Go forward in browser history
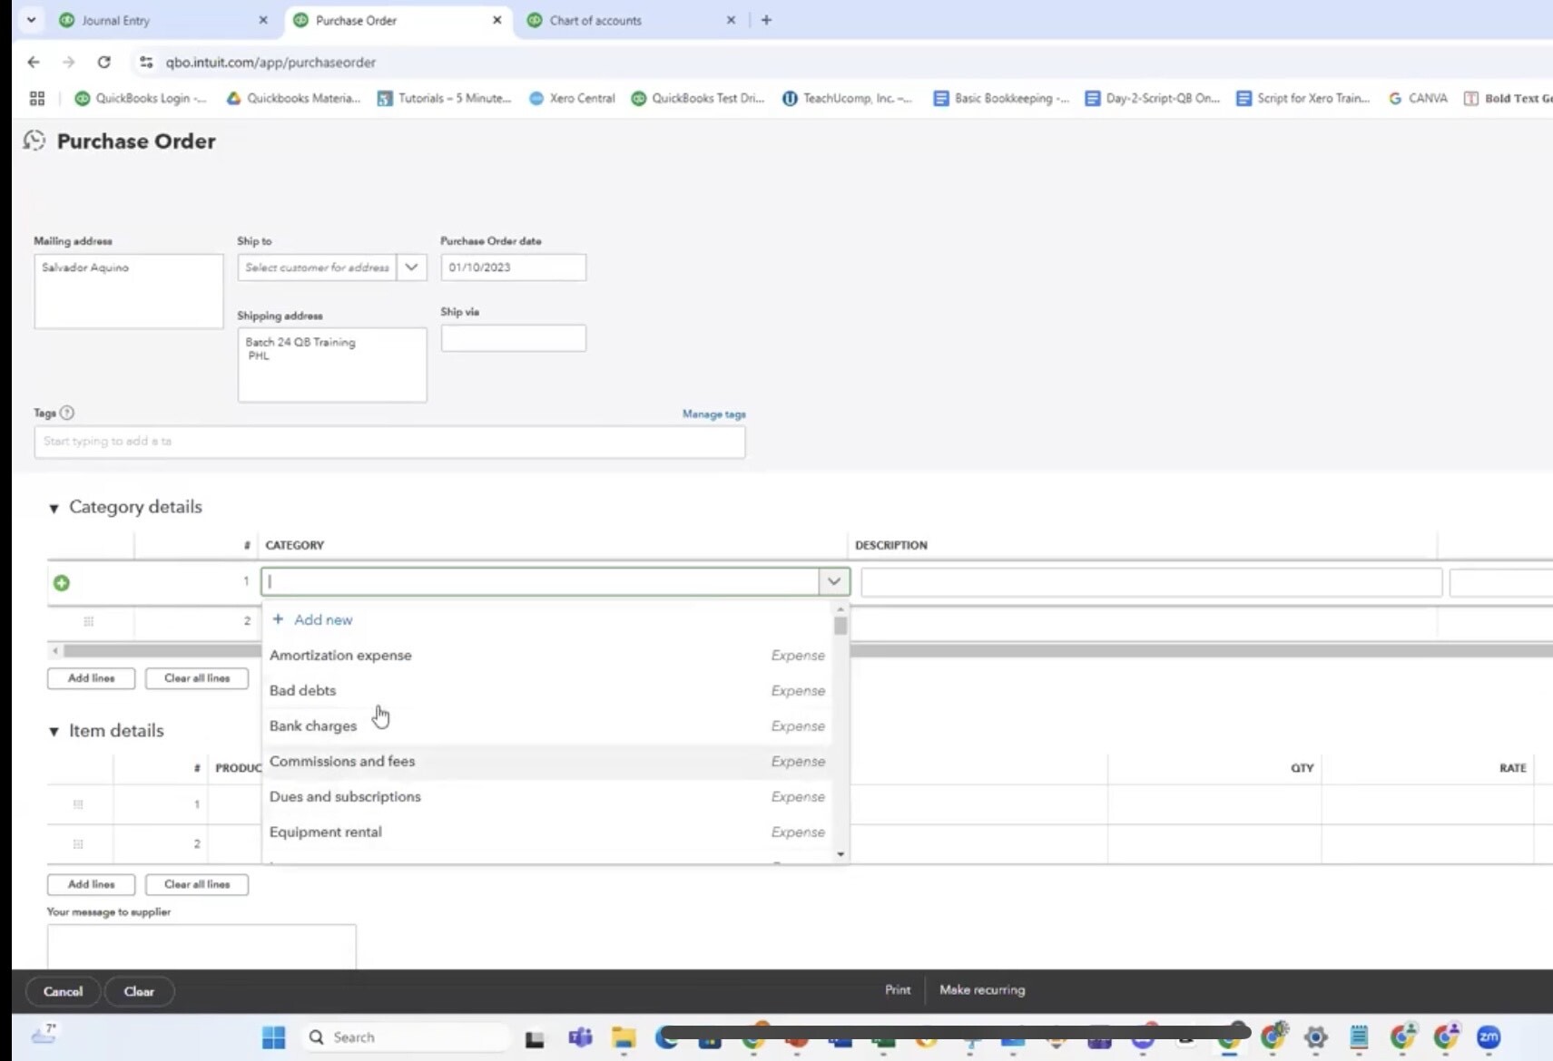 click(69, 62)
